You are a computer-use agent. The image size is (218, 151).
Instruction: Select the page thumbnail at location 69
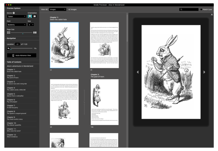[64, 102]
